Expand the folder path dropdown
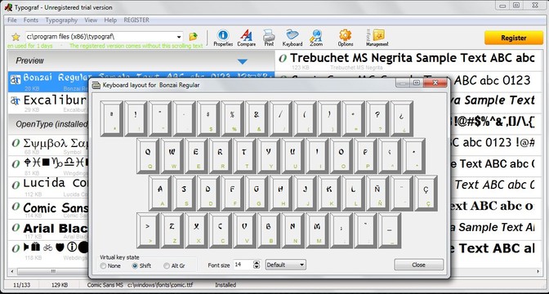This screenshot has width=549, height=294. [179, 37]
